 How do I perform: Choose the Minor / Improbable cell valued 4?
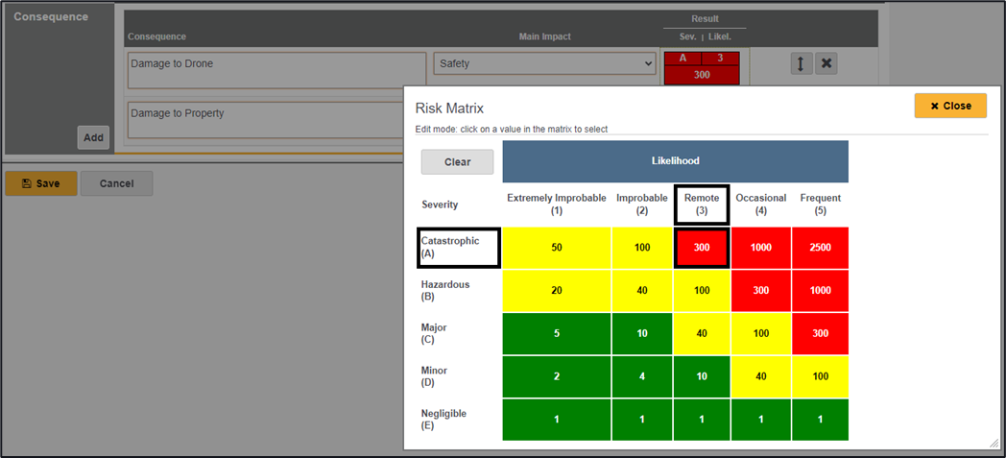point(641,376)
